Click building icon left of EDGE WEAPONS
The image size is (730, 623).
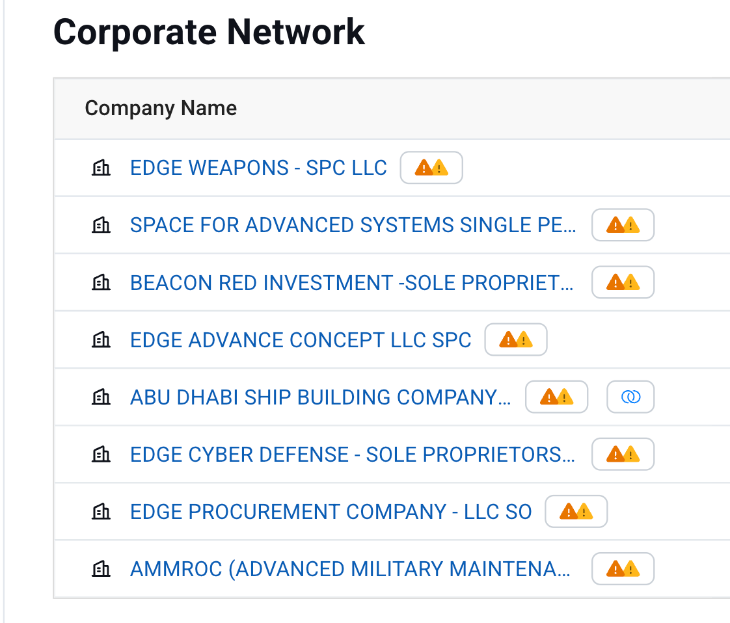(101, 168)
